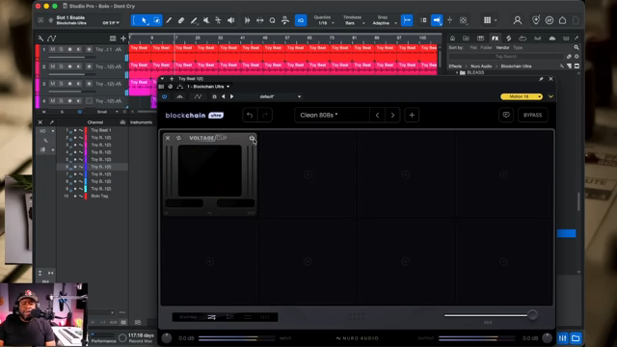Load next preset with right triangle

pos(231,96)
